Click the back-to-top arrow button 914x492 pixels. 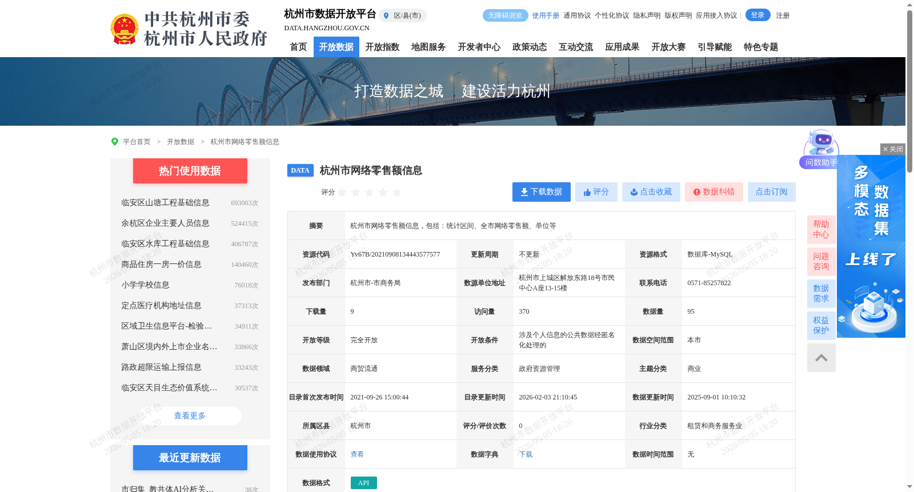(821, 358)
